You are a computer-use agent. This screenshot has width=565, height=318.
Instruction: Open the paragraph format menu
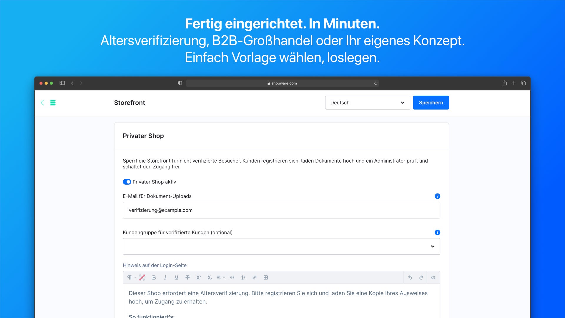click(130, 277)
